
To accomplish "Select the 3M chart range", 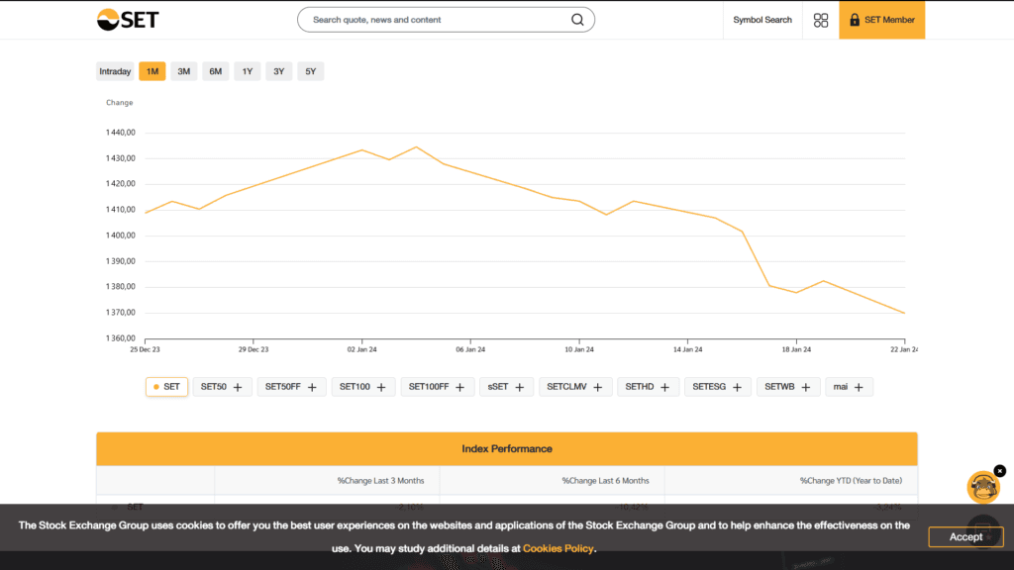I will [183, 71].
